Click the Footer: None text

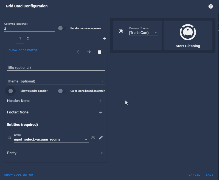coord(18,112)
